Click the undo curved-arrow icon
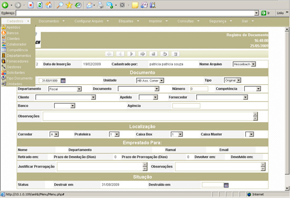Screen dimensions: 290x198 [165, 54]
